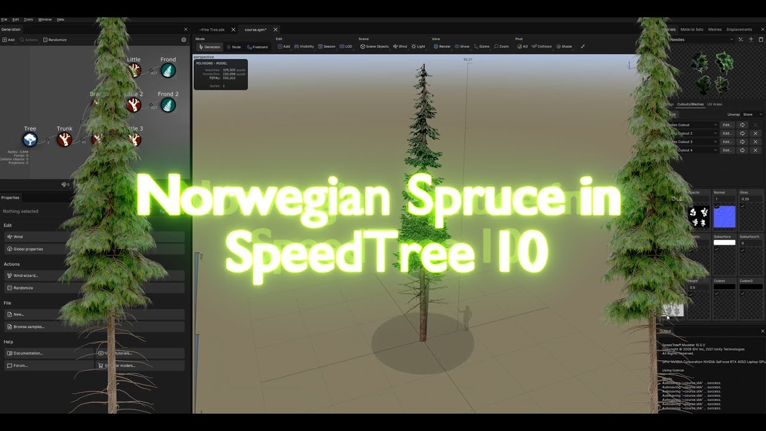Switch to Displacements tab
766x431 pixels.
point(739,29)
